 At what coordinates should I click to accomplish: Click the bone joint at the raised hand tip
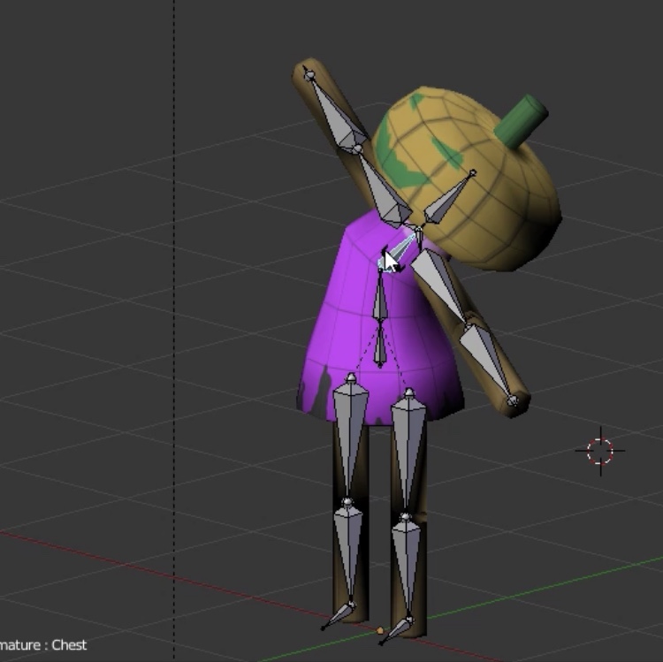(309, 75)
